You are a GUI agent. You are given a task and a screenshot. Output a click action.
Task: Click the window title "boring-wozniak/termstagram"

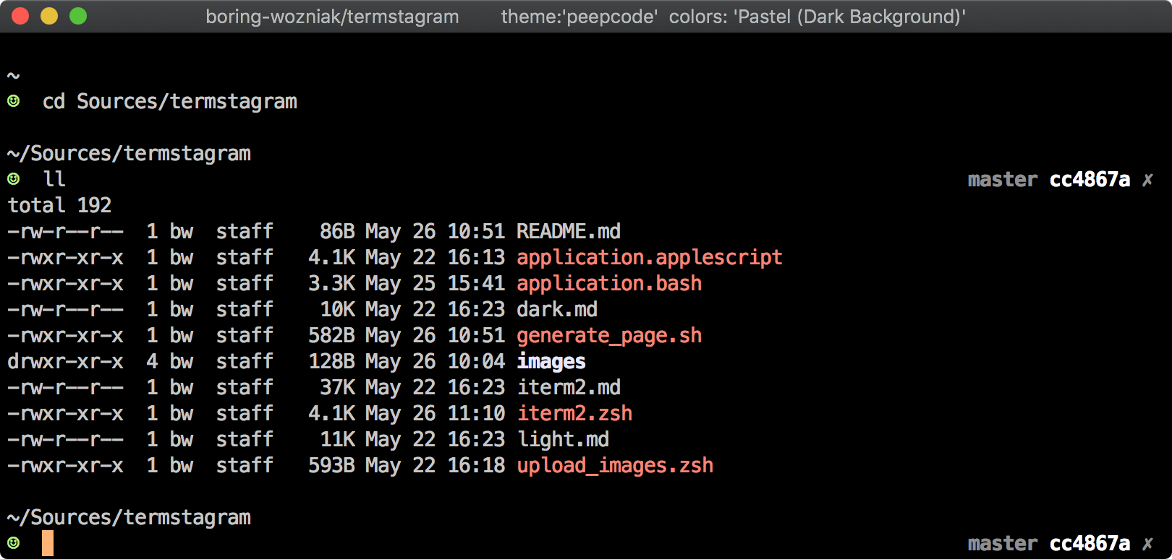(x=332, y=17)
